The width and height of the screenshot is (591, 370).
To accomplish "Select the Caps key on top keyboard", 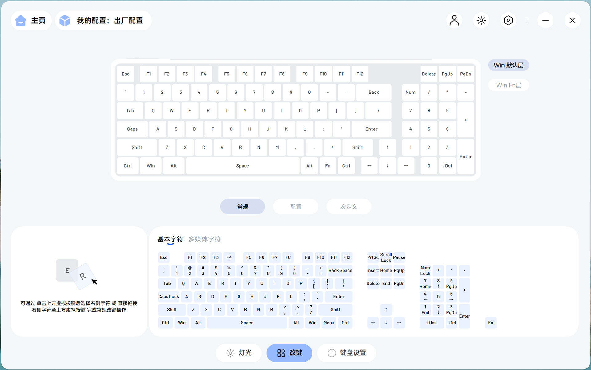I will click(x=132, y=129).
